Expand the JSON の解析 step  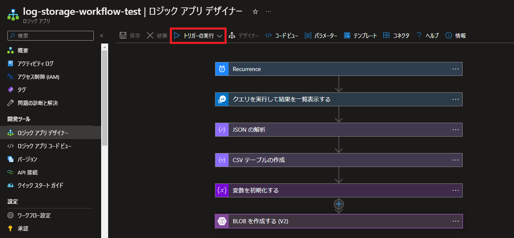pyautogui.click(x=339, y=130)
